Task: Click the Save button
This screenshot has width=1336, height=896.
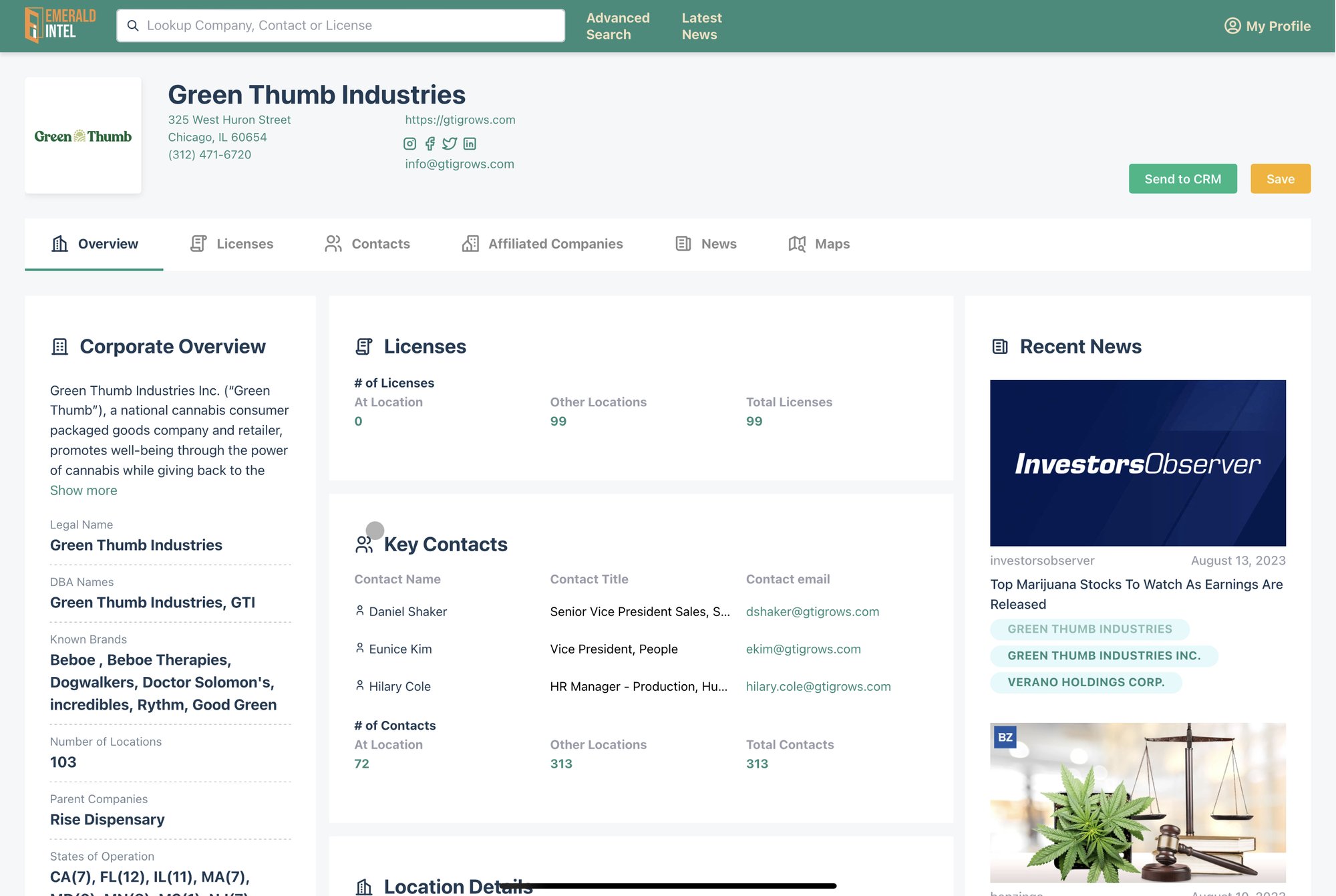Action: 1281,178
